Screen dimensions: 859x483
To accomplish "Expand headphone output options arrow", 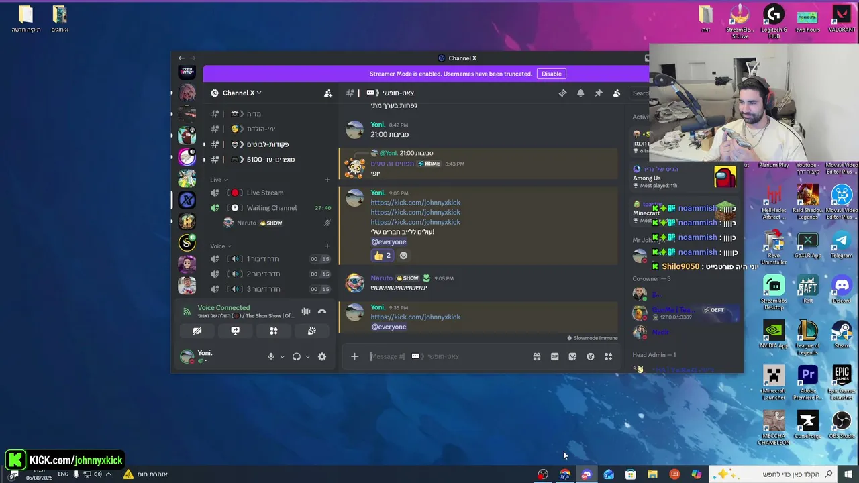I will point(307,356).
